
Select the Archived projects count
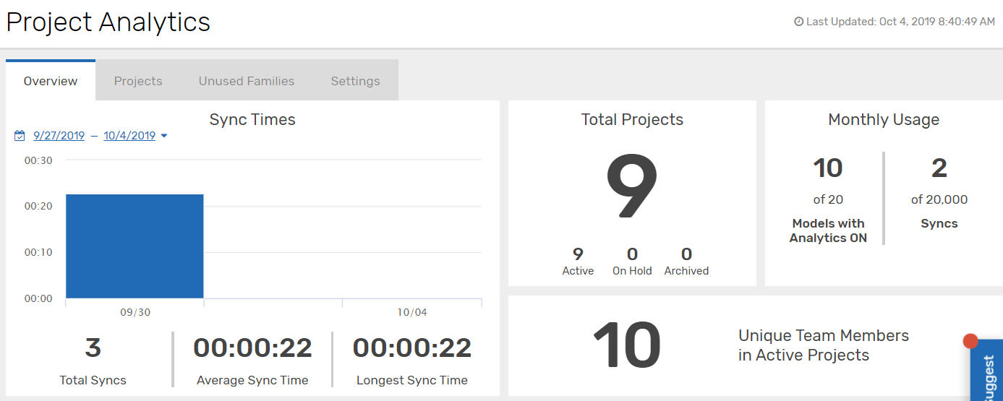pyautogui.click(x=686, y=254)
